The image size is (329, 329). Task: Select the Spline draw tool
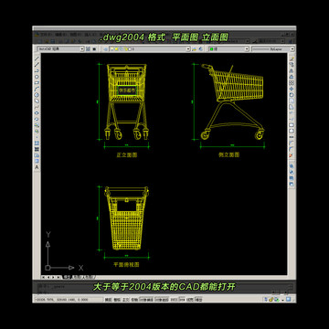pyautogui.click(x=37, y=107)
